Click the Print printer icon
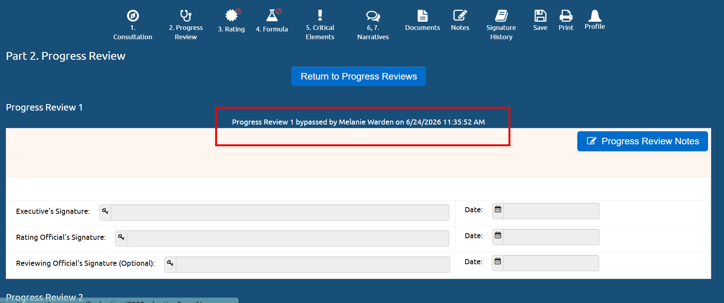This screenshot has height=303, width=724. pos(566,16)
